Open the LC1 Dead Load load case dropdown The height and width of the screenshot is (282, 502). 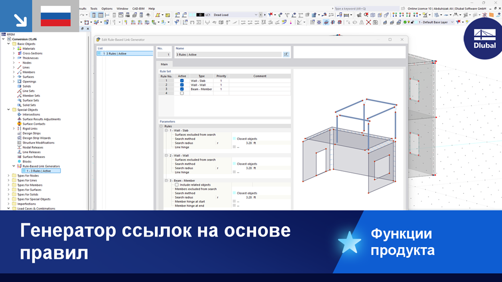pos(256,15)
